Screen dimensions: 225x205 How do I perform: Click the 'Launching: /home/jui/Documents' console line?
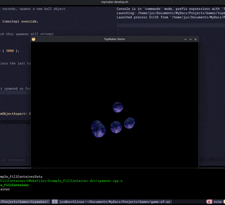(x=171, y=13)
